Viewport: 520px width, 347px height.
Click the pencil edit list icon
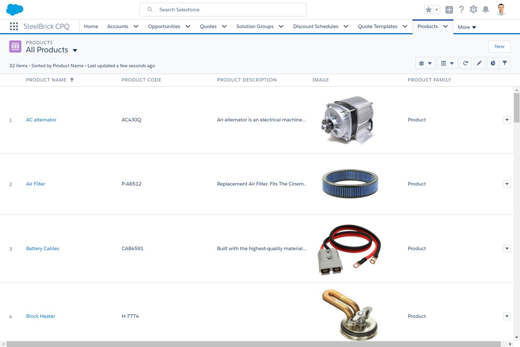click(x=479, y=63)
